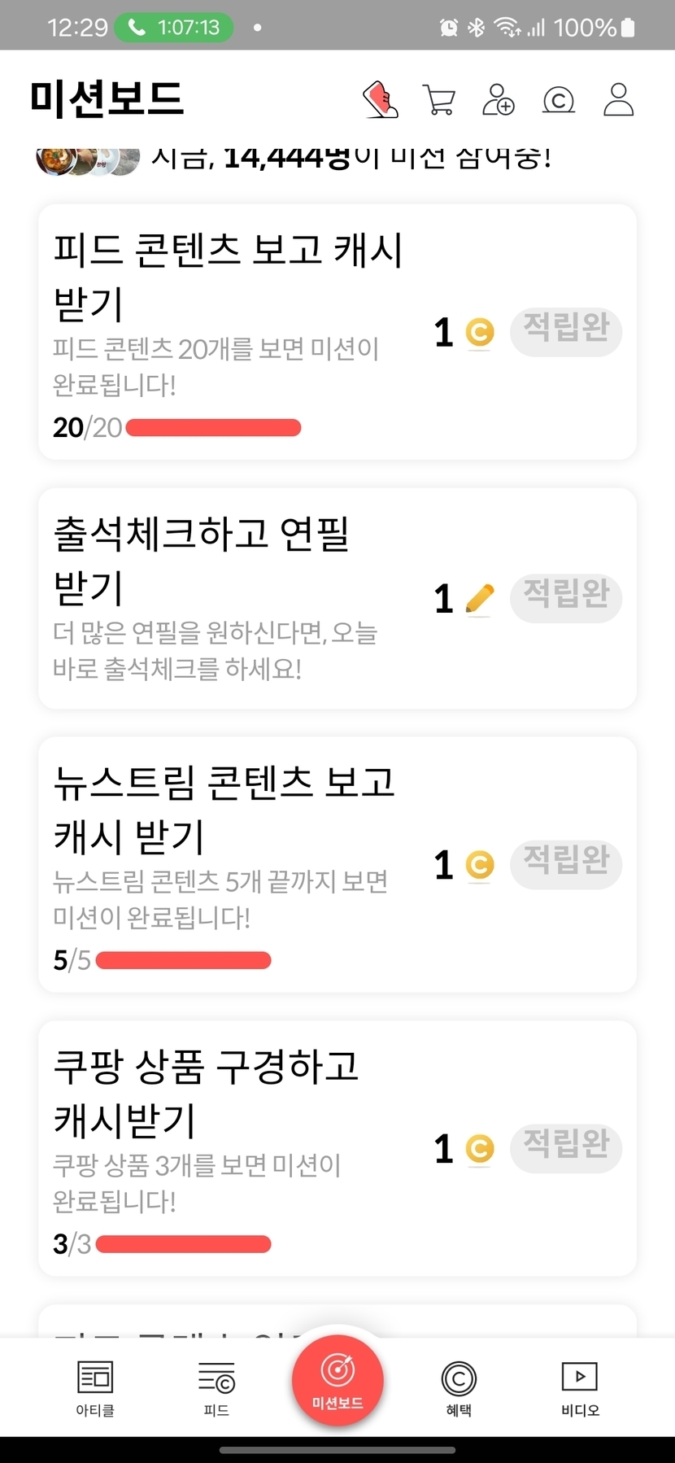Tap 적립완 button for 출석체크 mission
The height and width of the screenshot is (1463, 675).
[566, 598]
